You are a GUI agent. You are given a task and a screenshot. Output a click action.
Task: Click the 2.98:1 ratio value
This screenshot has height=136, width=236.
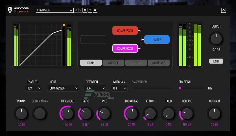point(86,124)
